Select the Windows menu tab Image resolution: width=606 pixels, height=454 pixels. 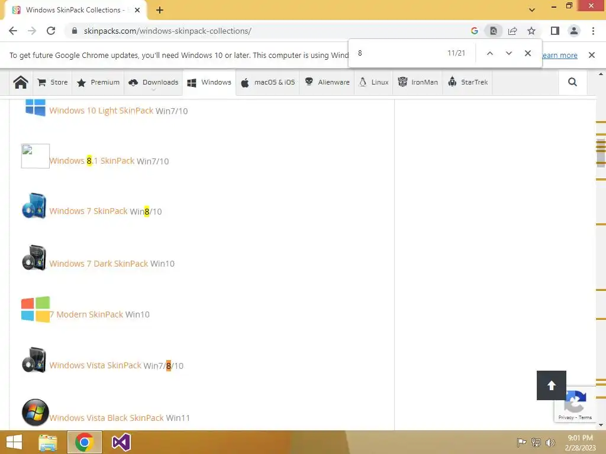[209, 82]
